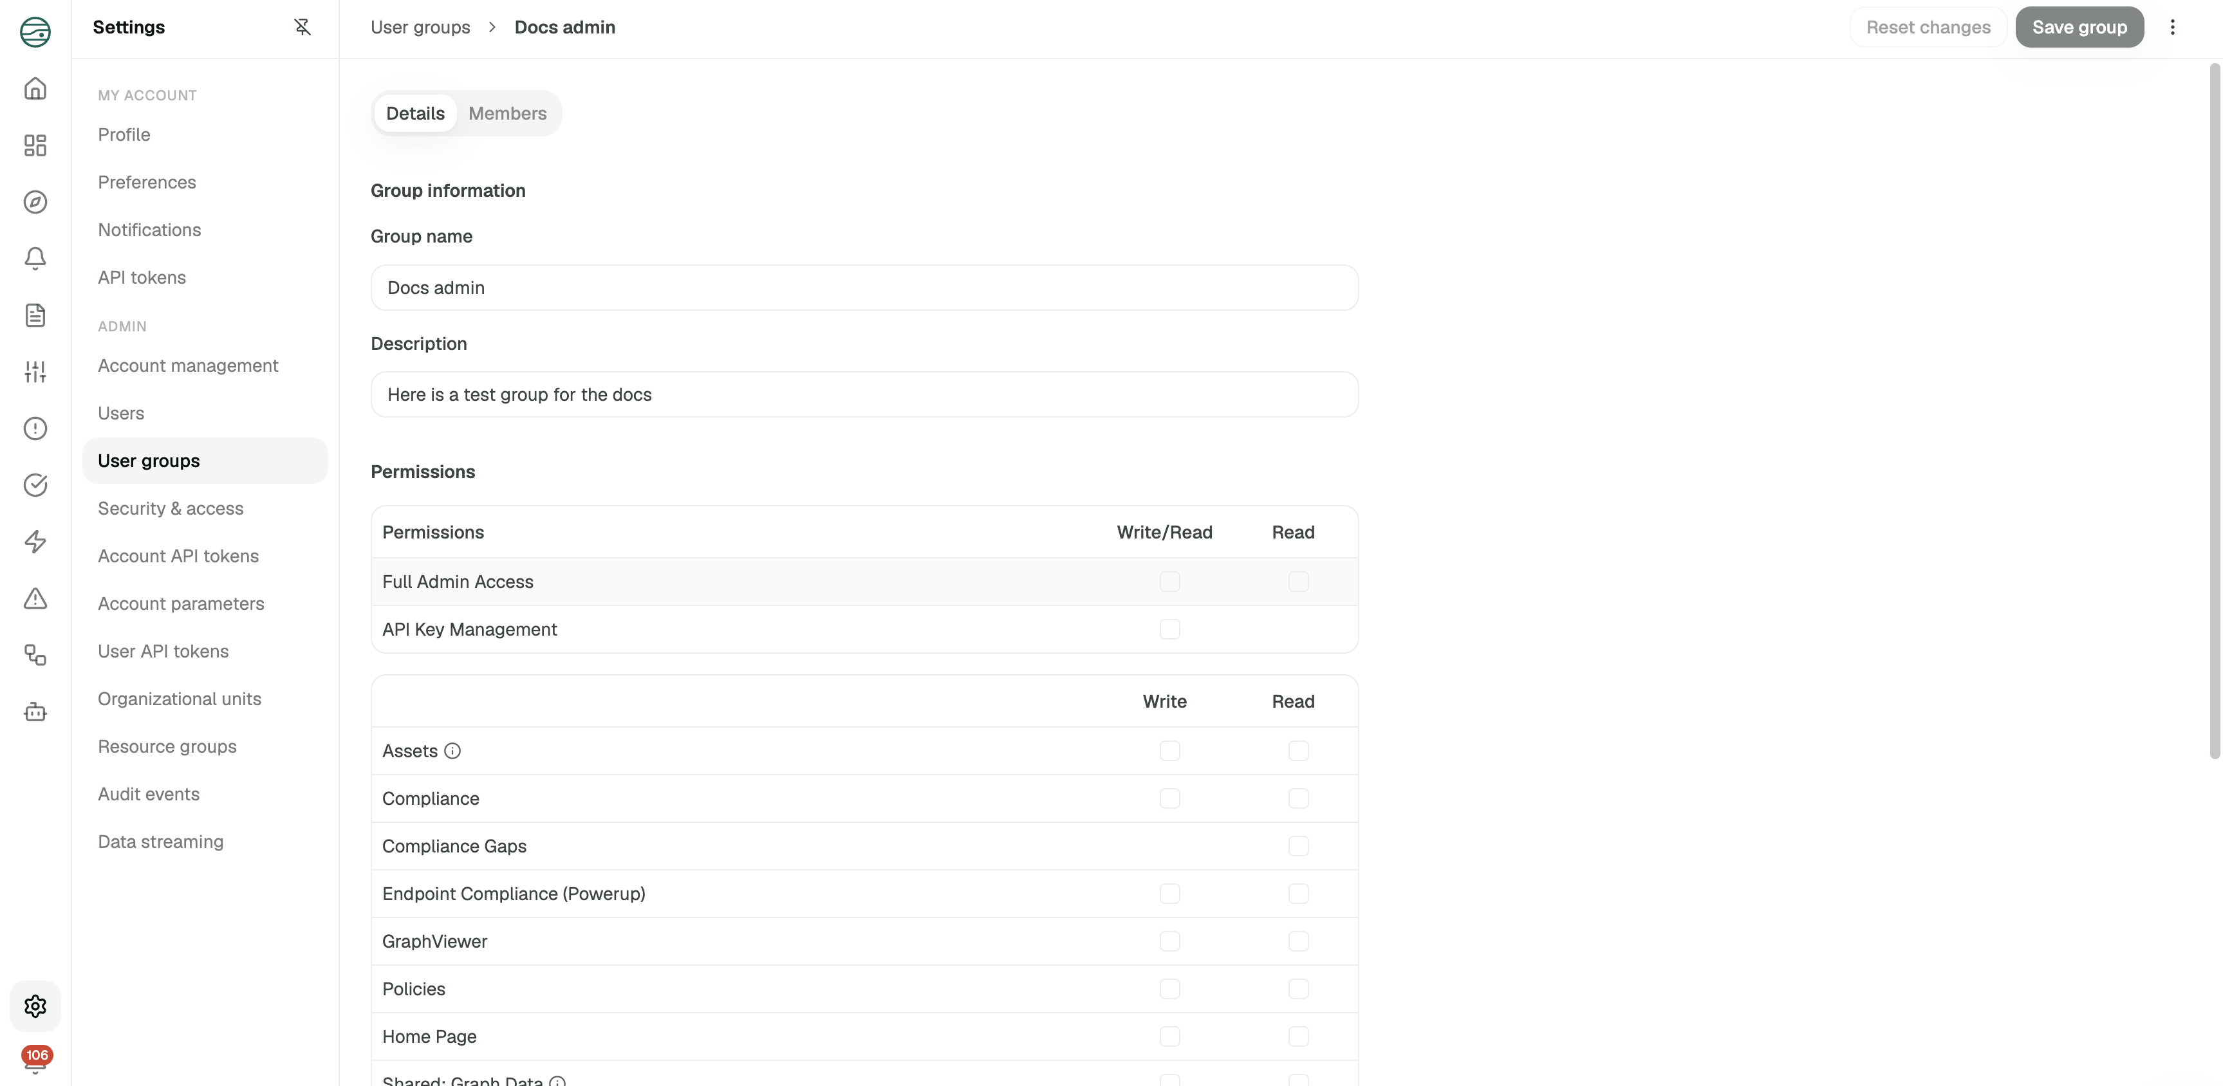Switch to the Members tab
The width and height of the screenshot is (2223, 1086).
[x=507, y=113]
